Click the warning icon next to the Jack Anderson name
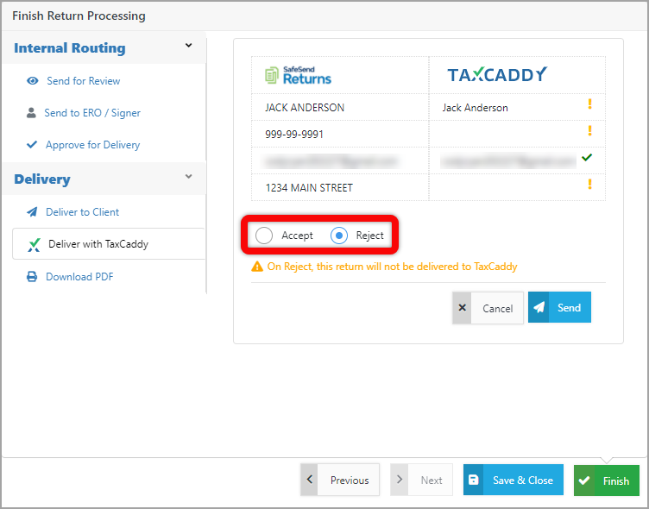The image size is (649, 509). click(589, 104)
